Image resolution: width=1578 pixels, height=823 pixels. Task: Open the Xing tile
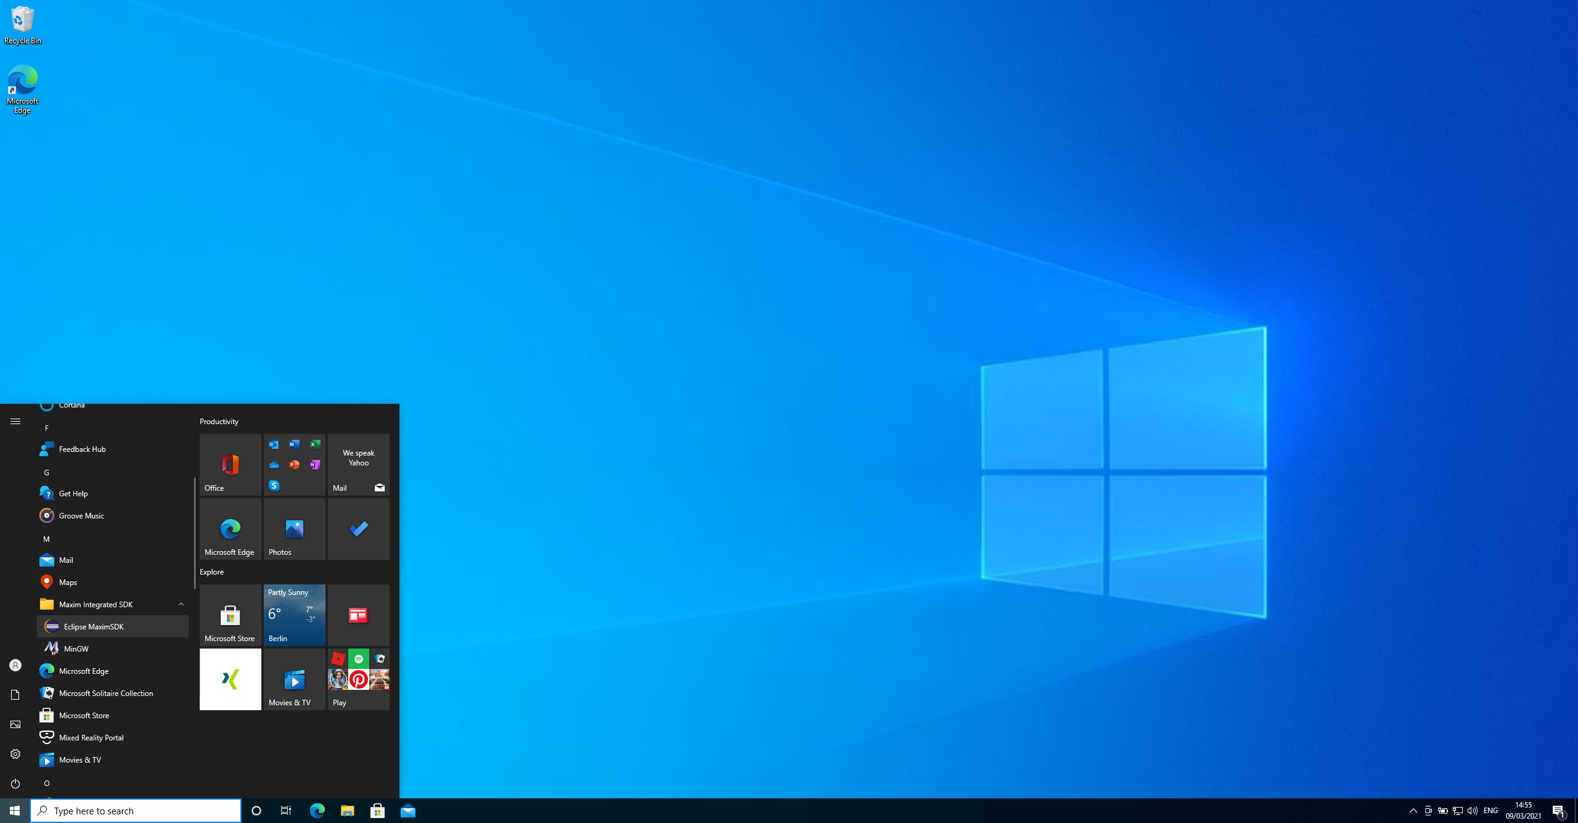coord(230,679)
